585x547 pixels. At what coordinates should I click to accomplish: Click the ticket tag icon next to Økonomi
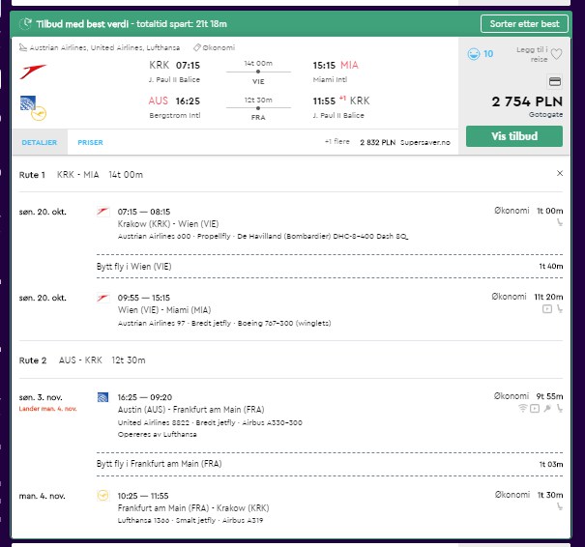coord(197,47)
